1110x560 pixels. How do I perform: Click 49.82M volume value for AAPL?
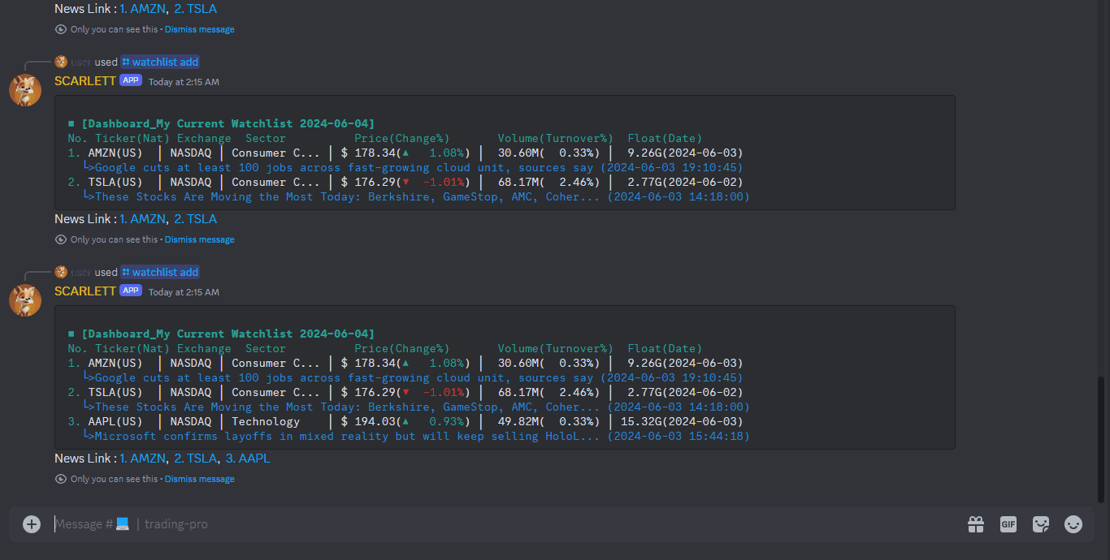518,421
